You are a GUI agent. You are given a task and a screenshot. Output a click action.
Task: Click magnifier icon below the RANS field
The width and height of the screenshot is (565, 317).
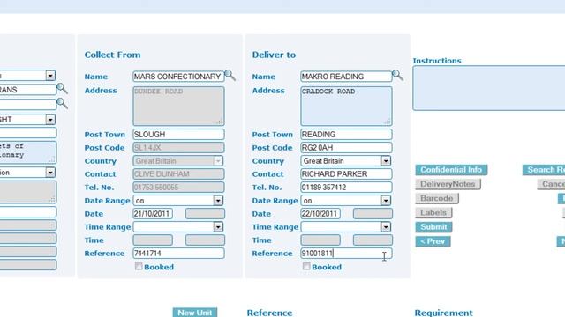click(x=62, y=104)
